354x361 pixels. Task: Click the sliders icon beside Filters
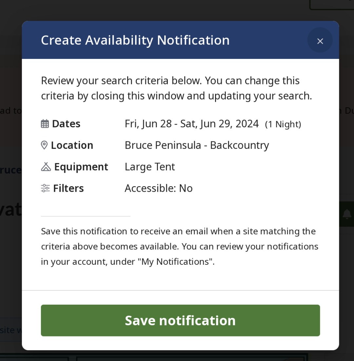pos(45,188)
